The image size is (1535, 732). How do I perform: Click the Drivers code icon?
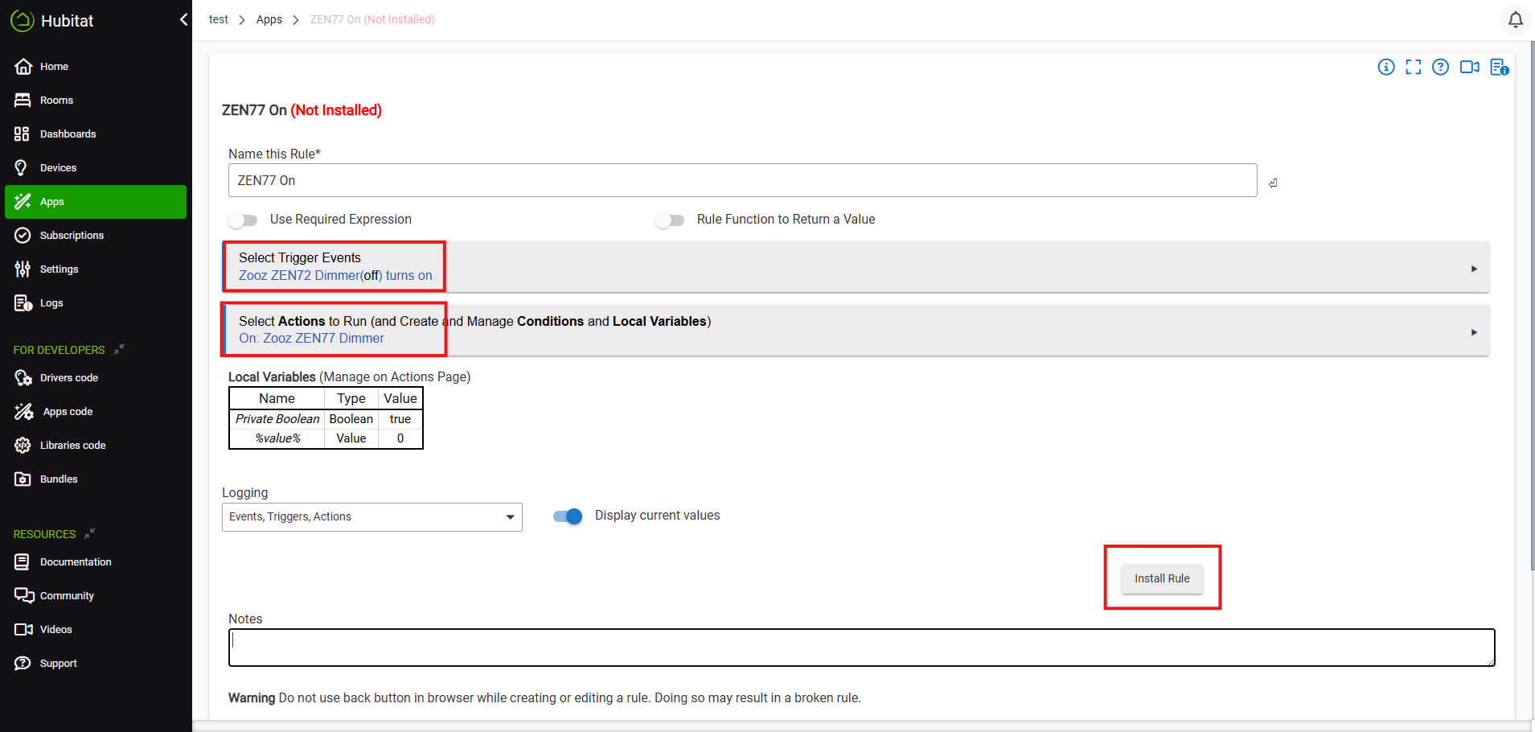[x=23, y=378]
